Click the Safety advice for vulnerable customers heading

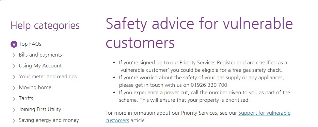point(199,33)
